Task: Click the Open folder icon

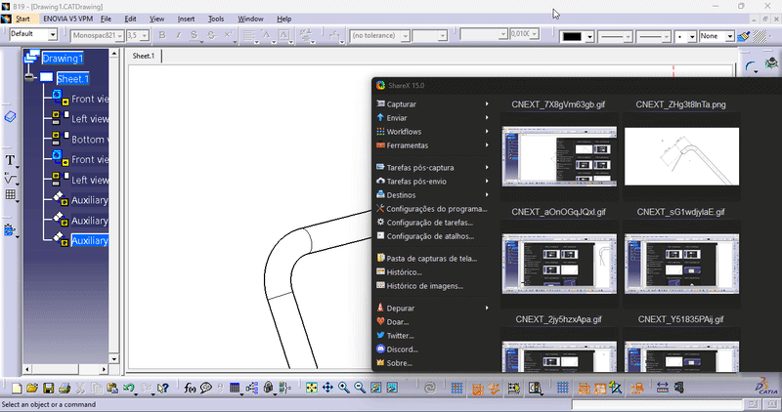Action: pyautogui.click(x=32, y=389)
